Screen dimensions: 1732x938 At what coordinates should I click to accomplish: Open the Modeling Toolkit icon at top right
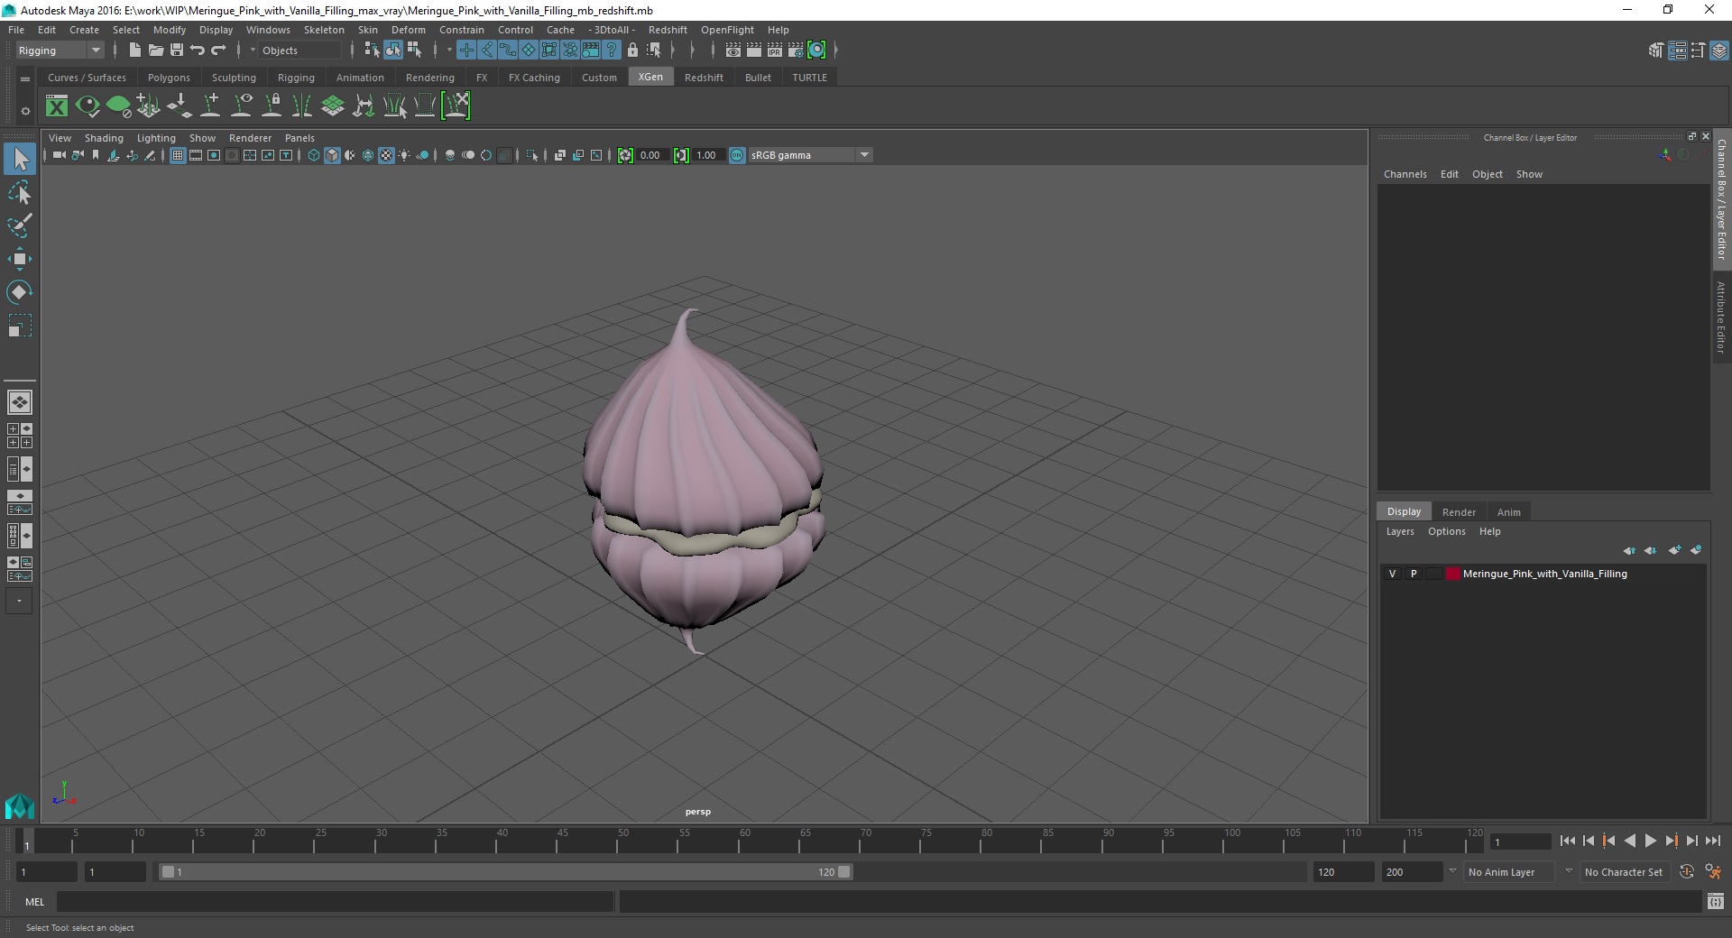click(x=1656, y=51)
